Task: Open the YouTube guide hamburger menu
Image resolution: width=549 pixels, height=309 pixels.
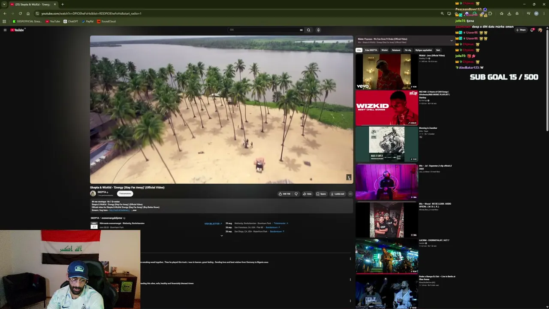Action: [5, 30]
